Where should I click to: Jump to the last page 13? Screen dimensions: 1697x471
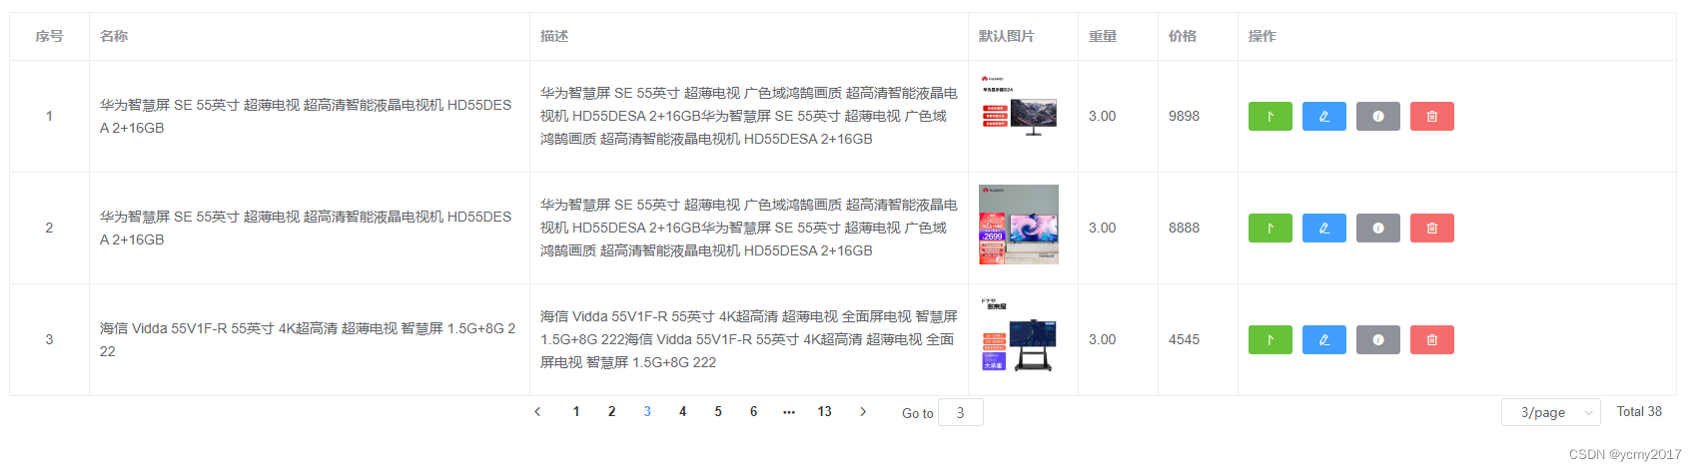pos(824,412)
